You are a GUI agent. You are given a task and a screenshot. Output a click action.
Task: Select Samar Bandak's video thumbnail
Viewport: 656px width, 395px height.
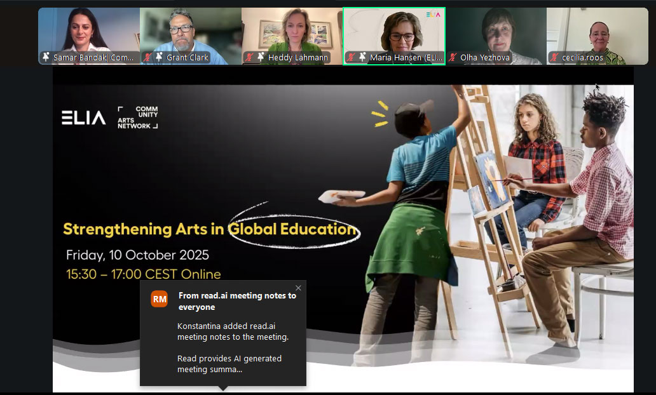[89, 32]
